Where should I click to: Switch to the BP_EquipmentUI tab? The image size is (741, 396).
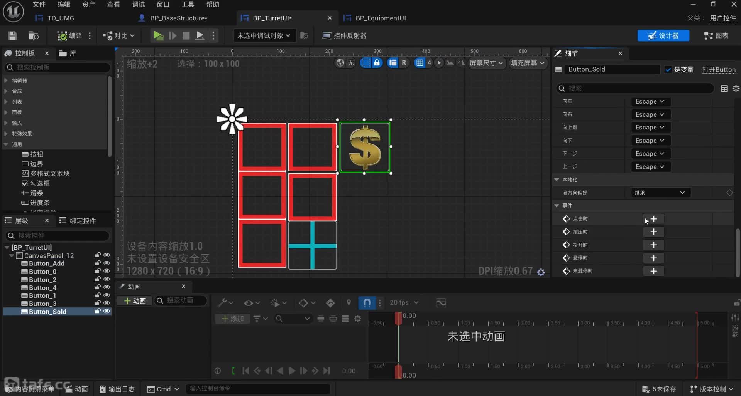click(380, 18)
